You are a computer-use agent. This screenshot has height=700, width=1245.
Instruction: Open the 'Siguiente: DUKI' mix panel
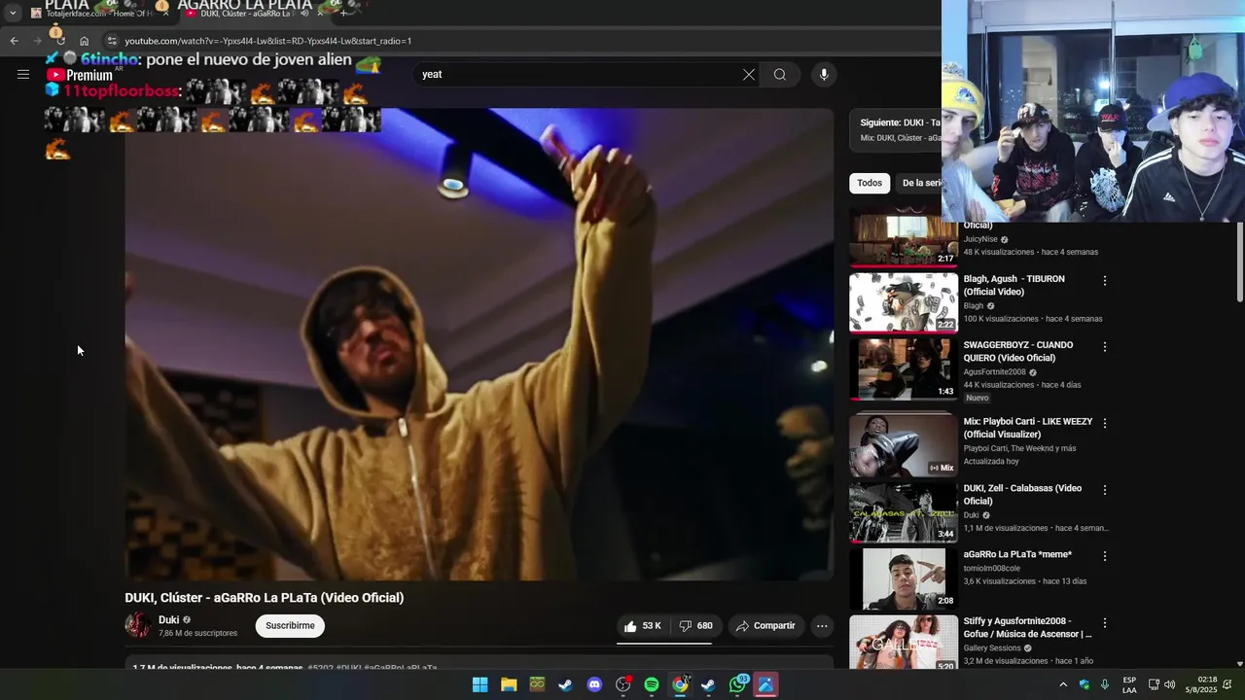pos(896,130)
